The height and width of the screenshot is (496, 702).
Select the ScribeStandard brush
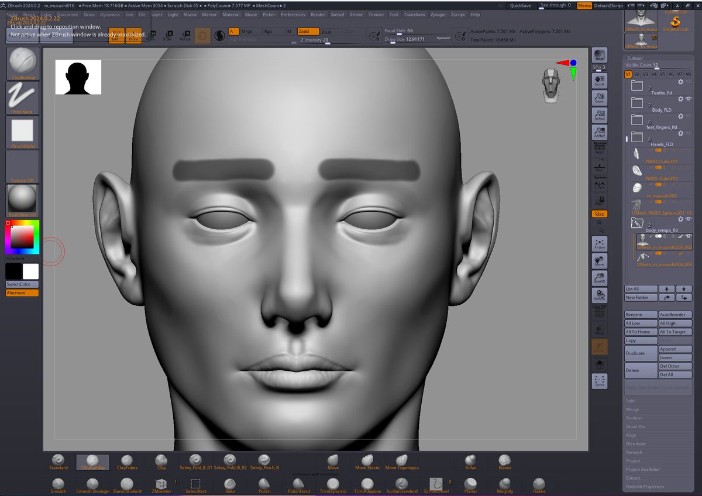[401, 486]
